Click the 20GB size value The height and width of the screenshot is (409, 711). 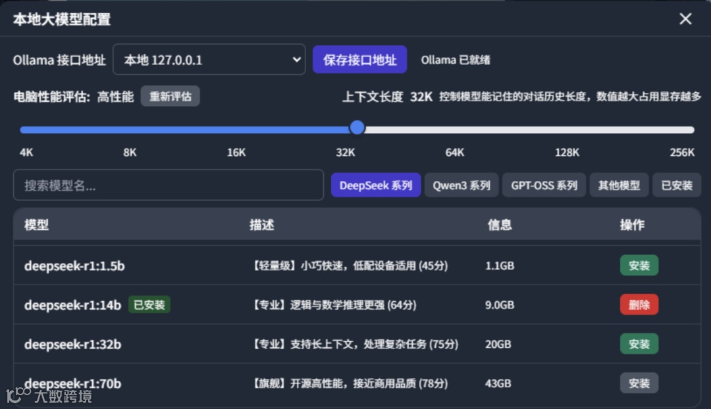(x=498, y=344)
